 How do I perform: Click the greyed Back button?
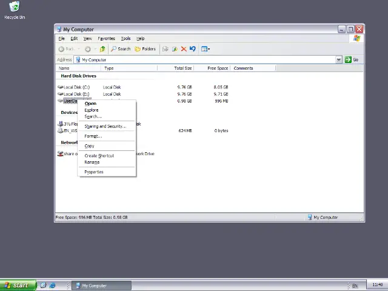tap(66, 49)
